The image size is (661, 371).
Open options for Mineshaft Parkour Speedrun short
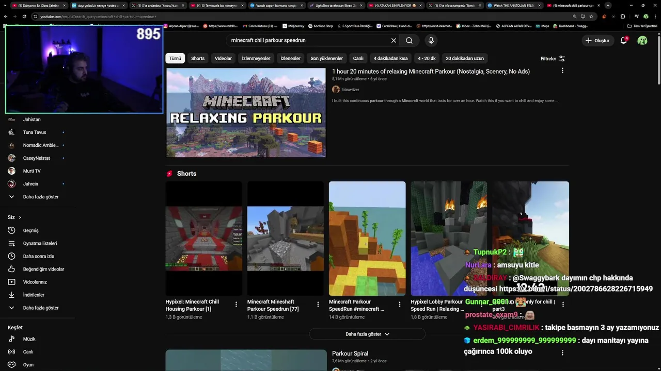click(x=318, y=305)
